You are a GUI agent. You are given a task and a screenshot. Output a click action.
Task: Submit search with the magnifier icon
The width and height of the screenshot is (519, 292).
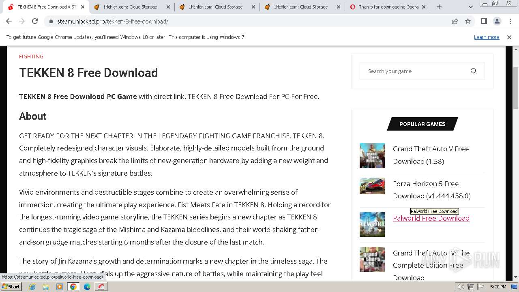[x=474, y=71]
